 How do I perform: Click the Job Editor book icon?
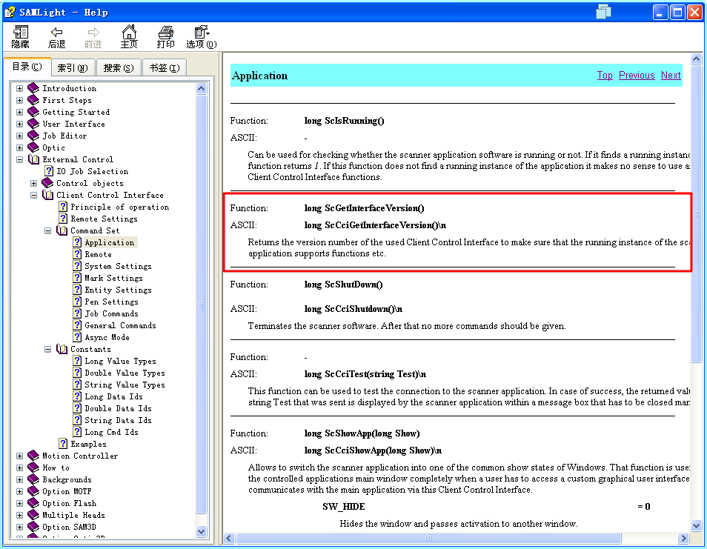(x=33, y=136)
